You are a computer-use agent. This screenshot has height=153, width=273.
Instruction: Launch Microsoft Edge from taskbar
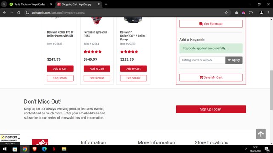[x=44, y=149]
